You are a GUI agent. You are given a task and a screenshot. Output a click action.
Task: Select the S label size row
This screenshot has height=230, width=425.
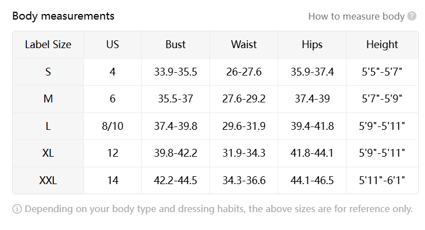[x=216, y=72]
